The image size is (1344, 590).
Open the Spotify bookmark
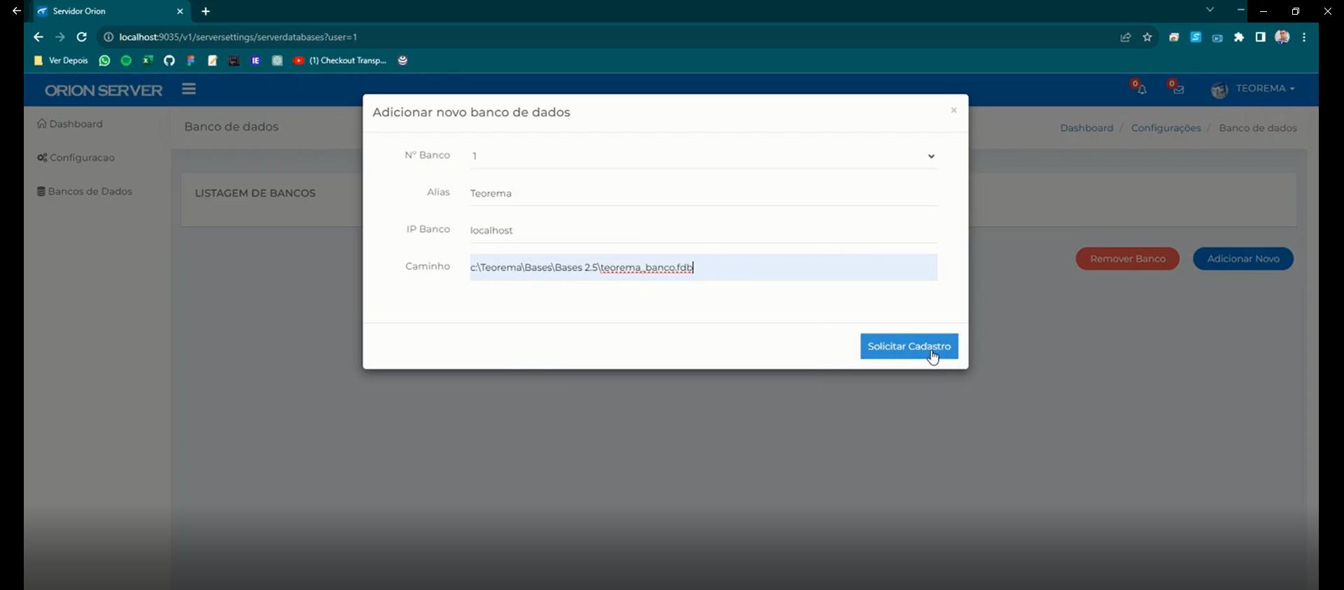tap(126, 61)
